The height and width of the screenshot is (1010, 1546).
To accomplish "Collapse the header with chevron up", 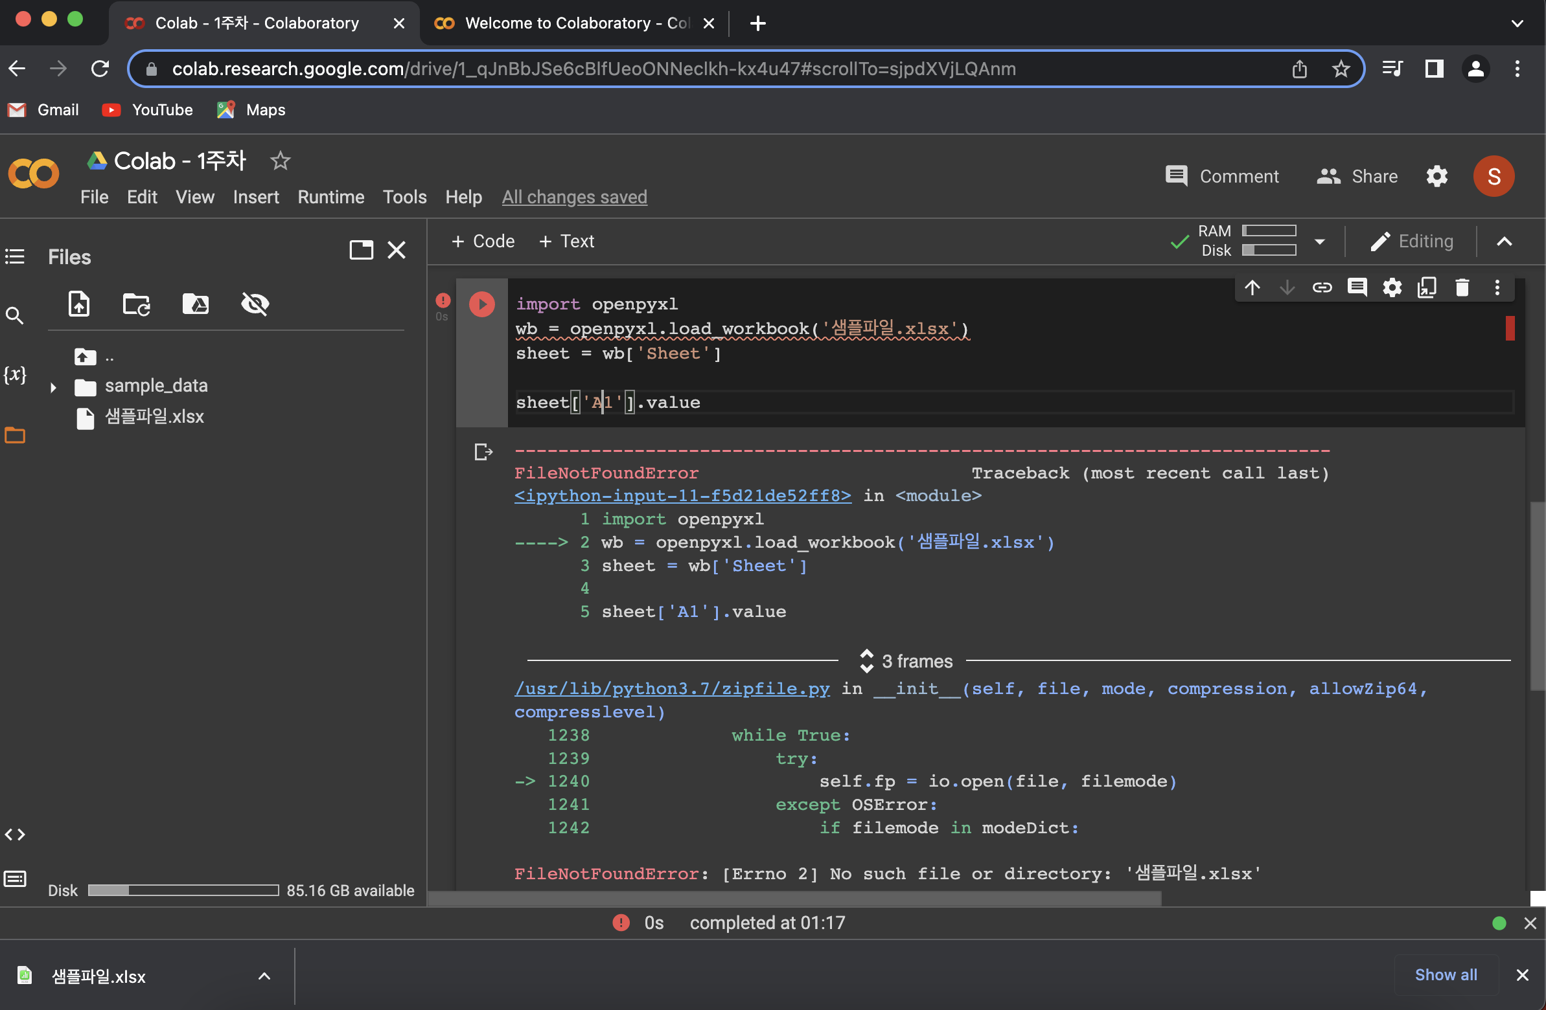I will pyautogui.click(x=1504, y=241).
